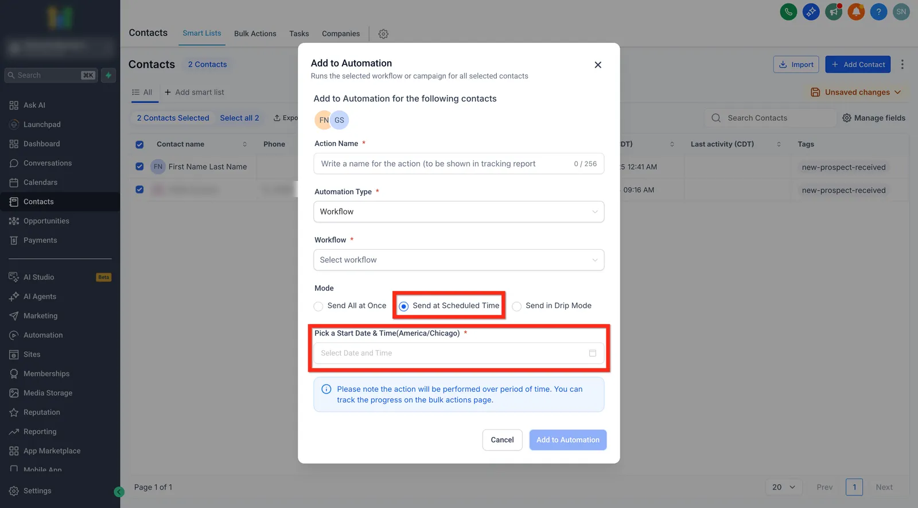Open the orange notifications bell
This screenshot has height=508, width=918.
tap(856, 11)
